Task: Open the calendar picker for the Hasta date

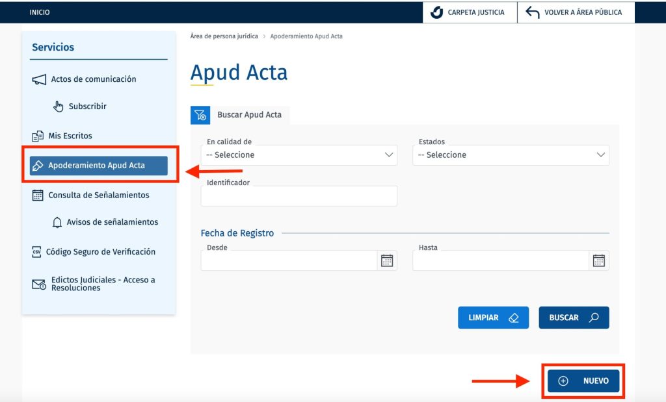Action: 598,260
